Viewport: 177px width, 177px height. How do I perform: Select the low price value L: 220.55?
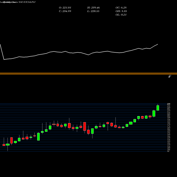point(93,11)
